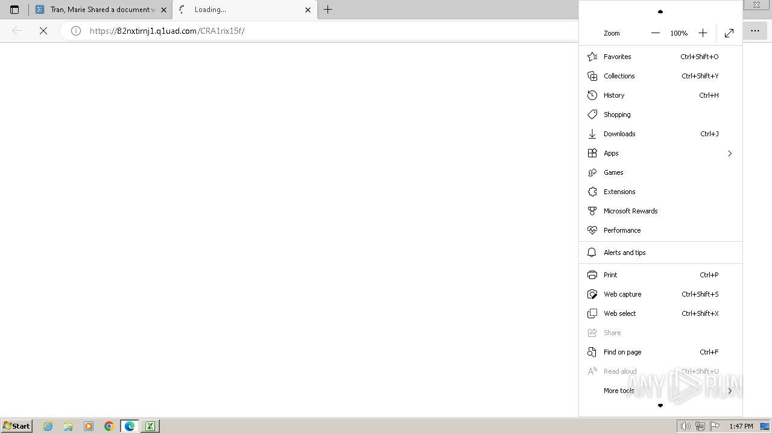Switch to Edge taskbar button

(x=130, y=426)
